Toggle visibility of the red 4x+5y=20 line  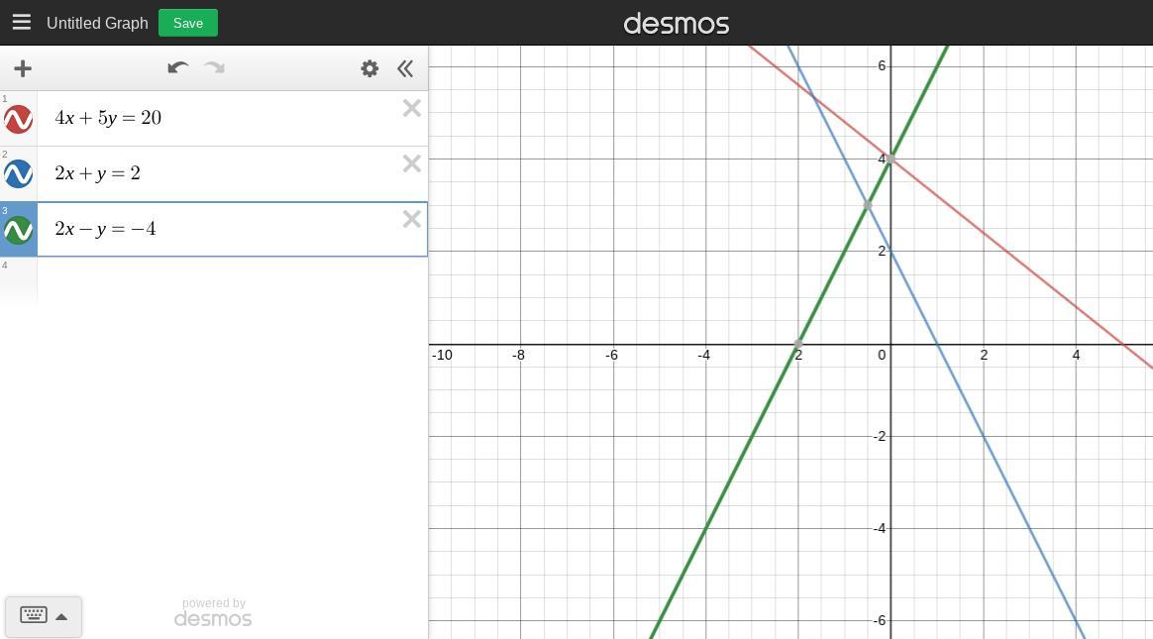19,118
